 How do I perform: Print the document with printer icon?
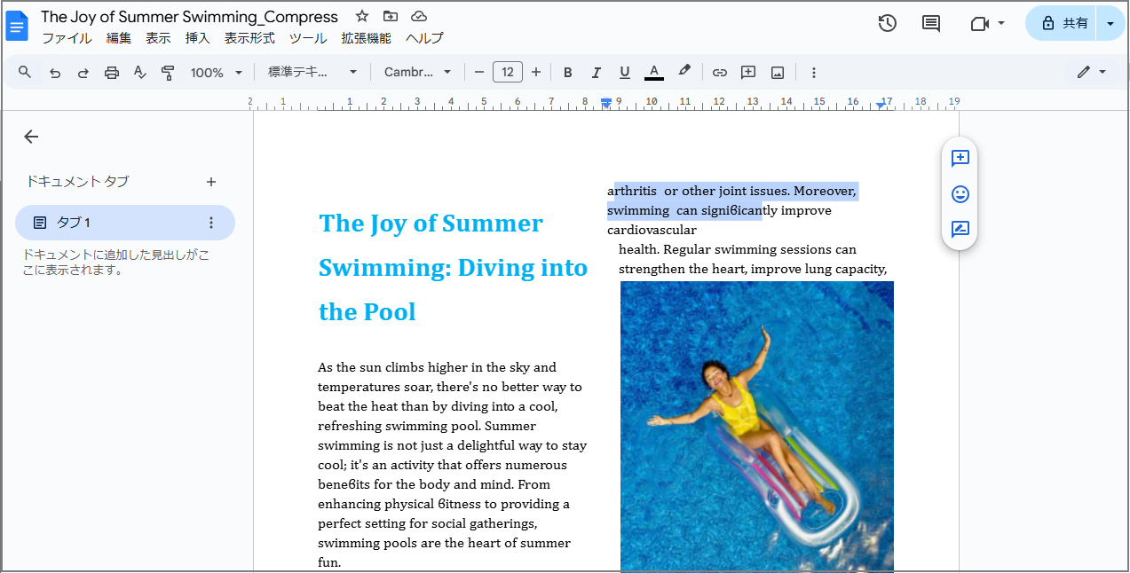point(112,73)
